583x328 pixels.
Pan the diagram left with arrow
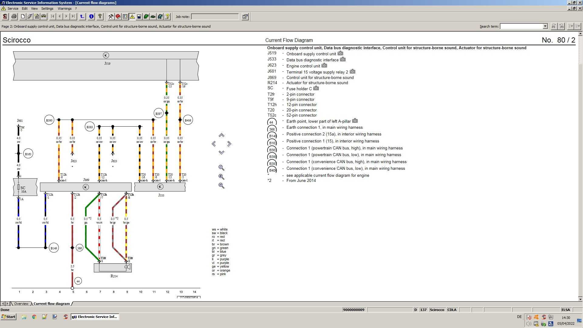(x=214, y=144)
